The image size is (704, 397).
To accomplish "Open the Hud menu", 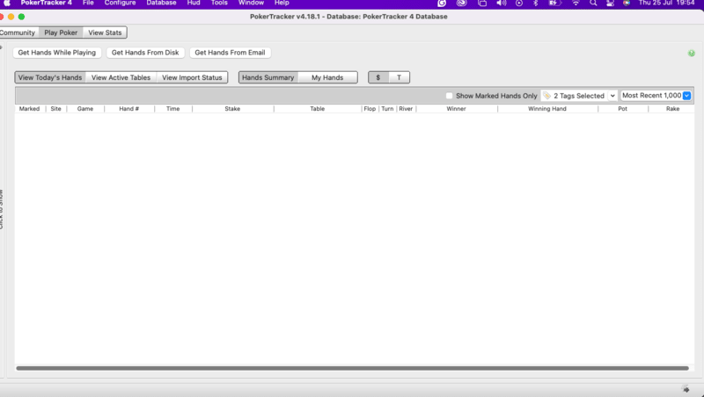I will [193, 4].
